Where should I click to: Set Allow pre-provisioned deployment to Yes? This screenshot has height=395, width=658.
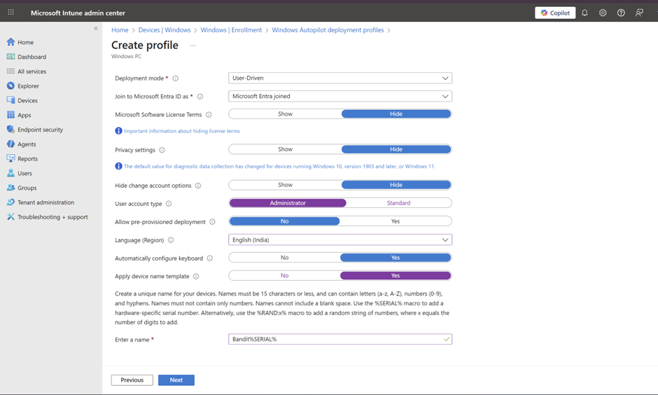(395, 221)
